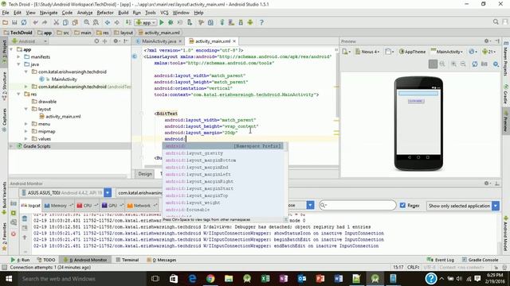Toggle the Regex checkbox
Viewport: 510px width, 286px height.
pyautogui.click(x=402, y=205)
